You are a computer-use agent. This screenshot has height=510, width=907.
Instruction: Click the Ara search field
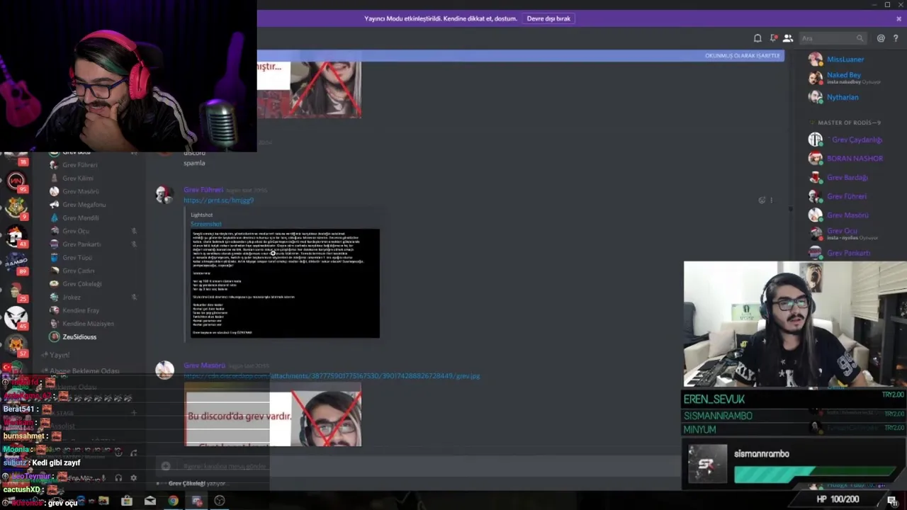point(833,38)
